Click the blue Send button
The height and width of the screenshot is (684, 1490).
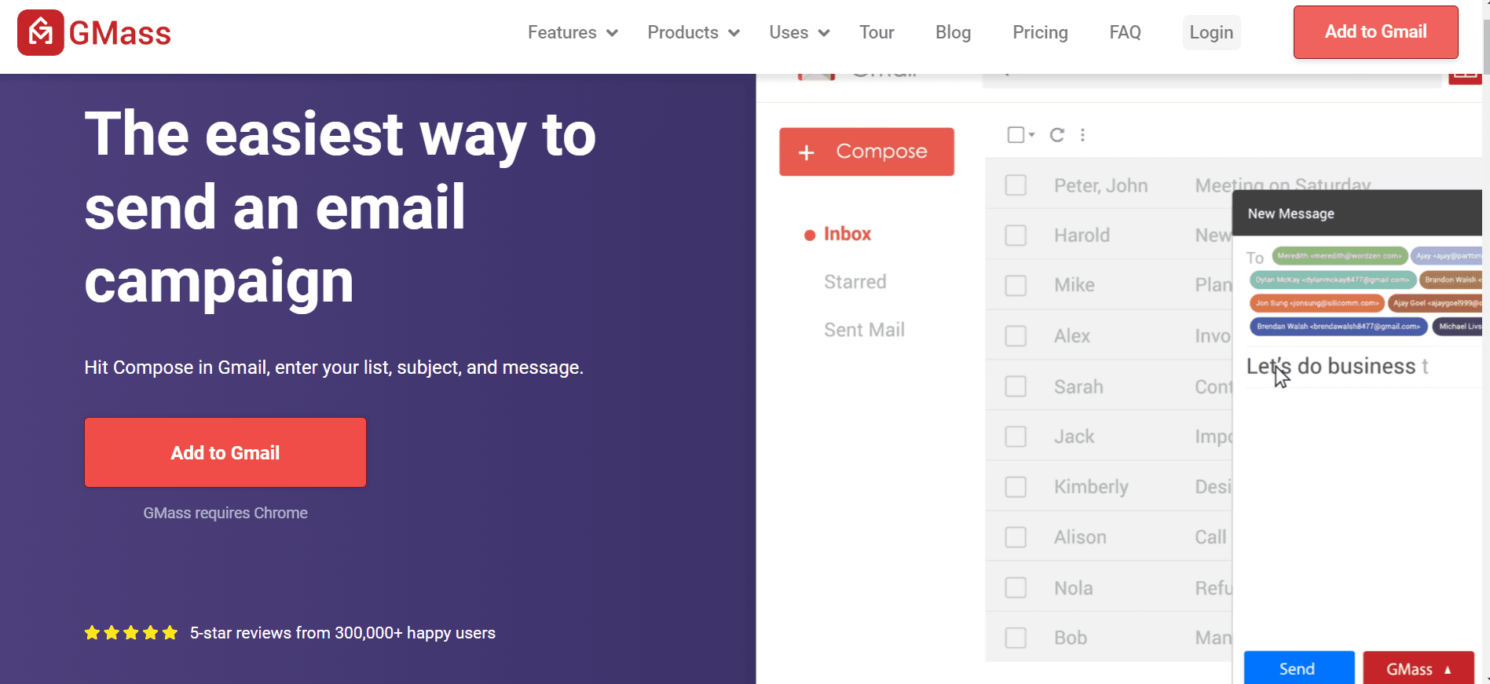click(1298, 668)
